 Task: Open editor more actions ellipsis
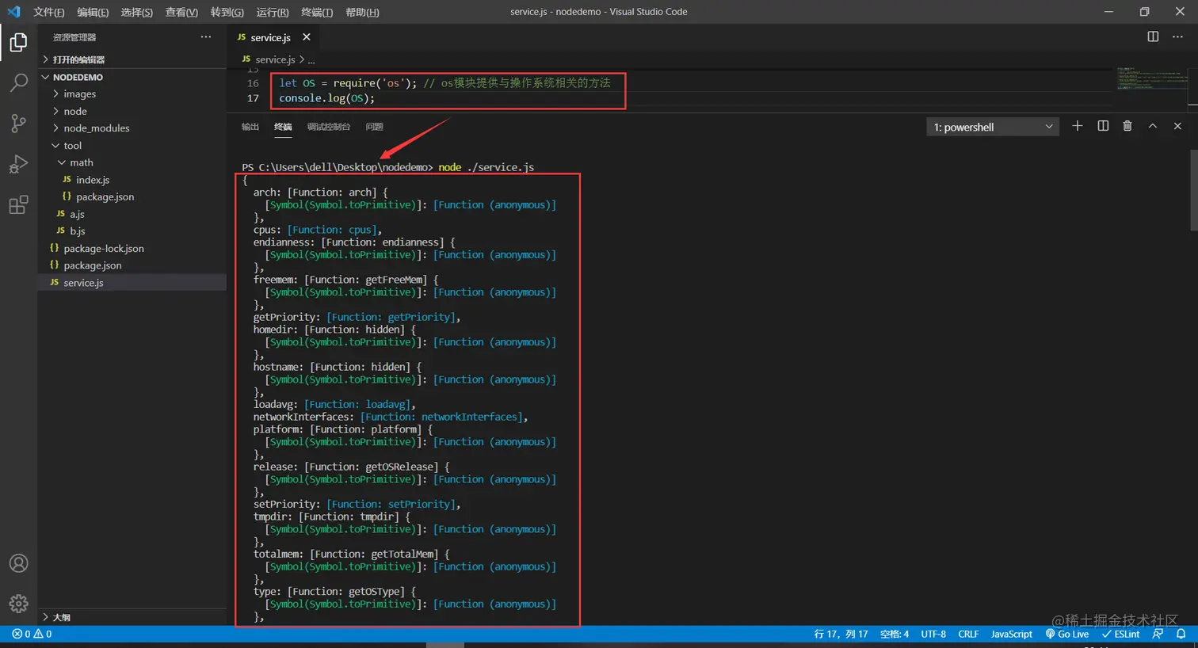pos(1177,36)
